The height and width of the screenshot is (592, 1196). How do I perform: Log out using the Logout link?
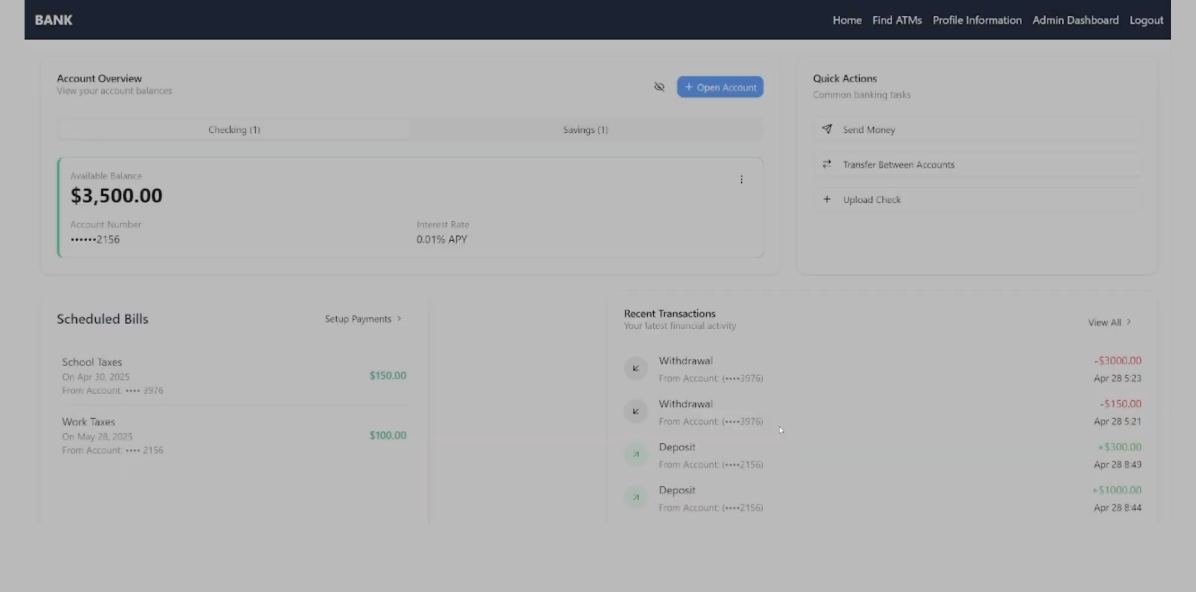click(1146, 20)
